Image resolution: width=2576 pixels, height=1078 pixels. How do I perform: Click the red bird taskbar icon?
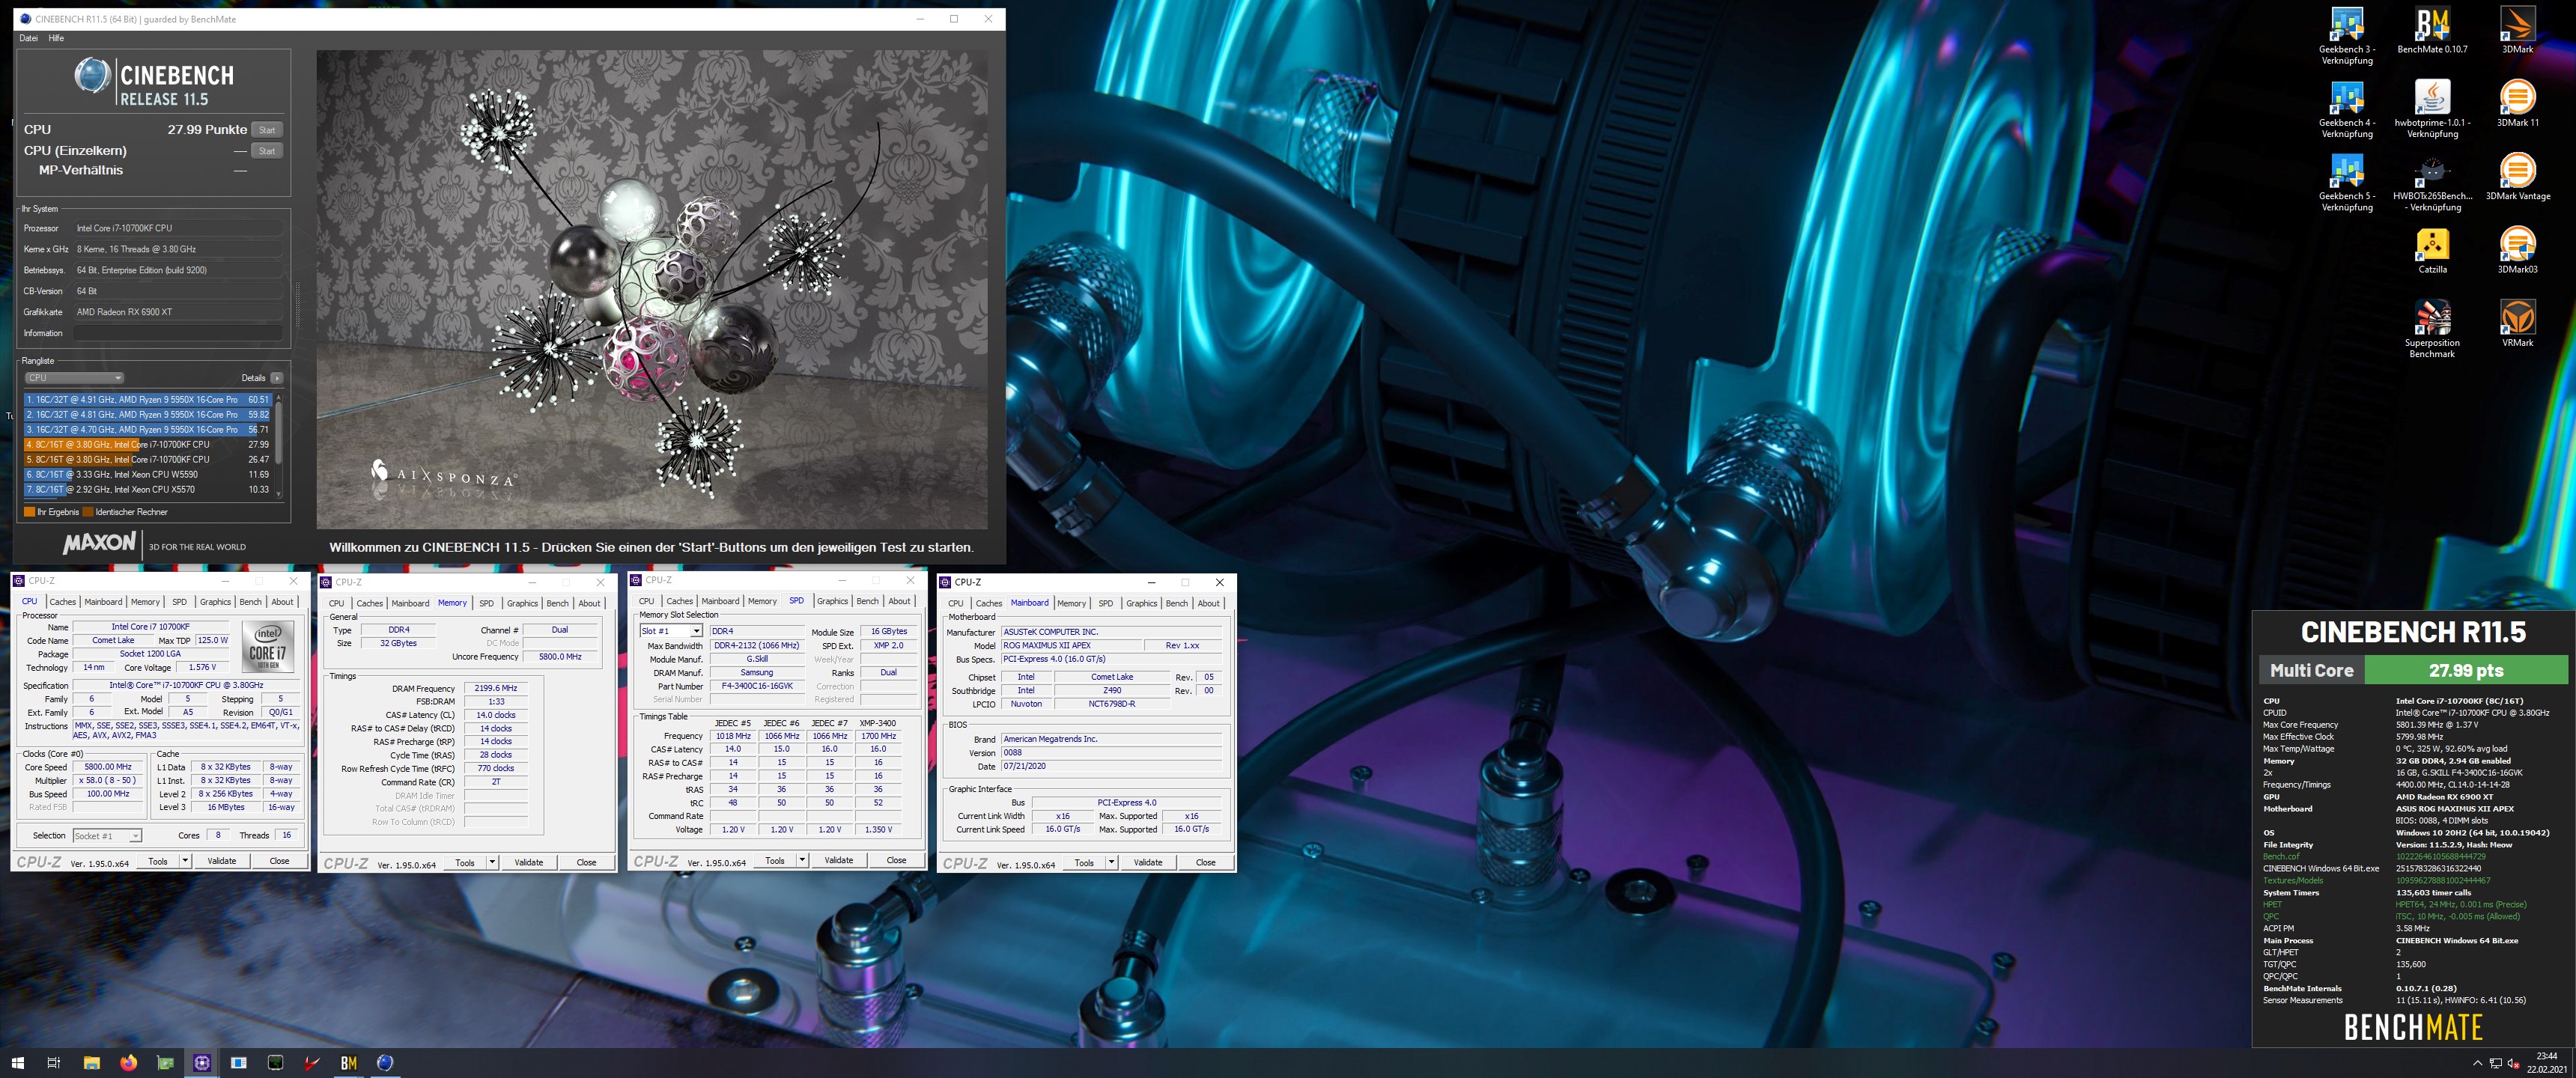pos(312,1063)
